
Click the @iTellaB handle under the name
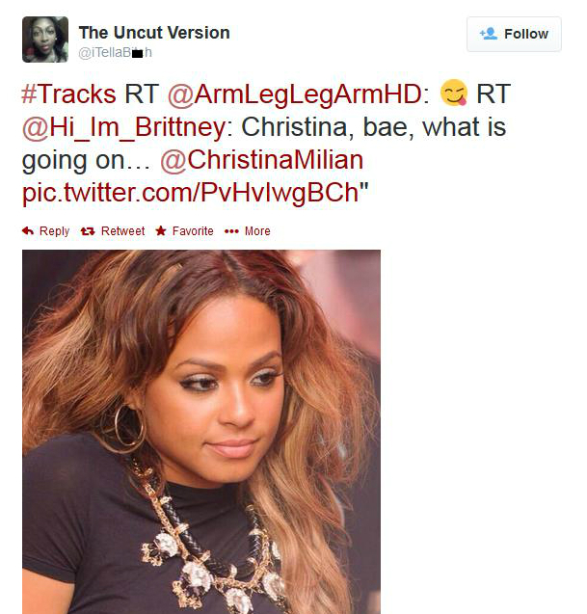pos(115,52)
